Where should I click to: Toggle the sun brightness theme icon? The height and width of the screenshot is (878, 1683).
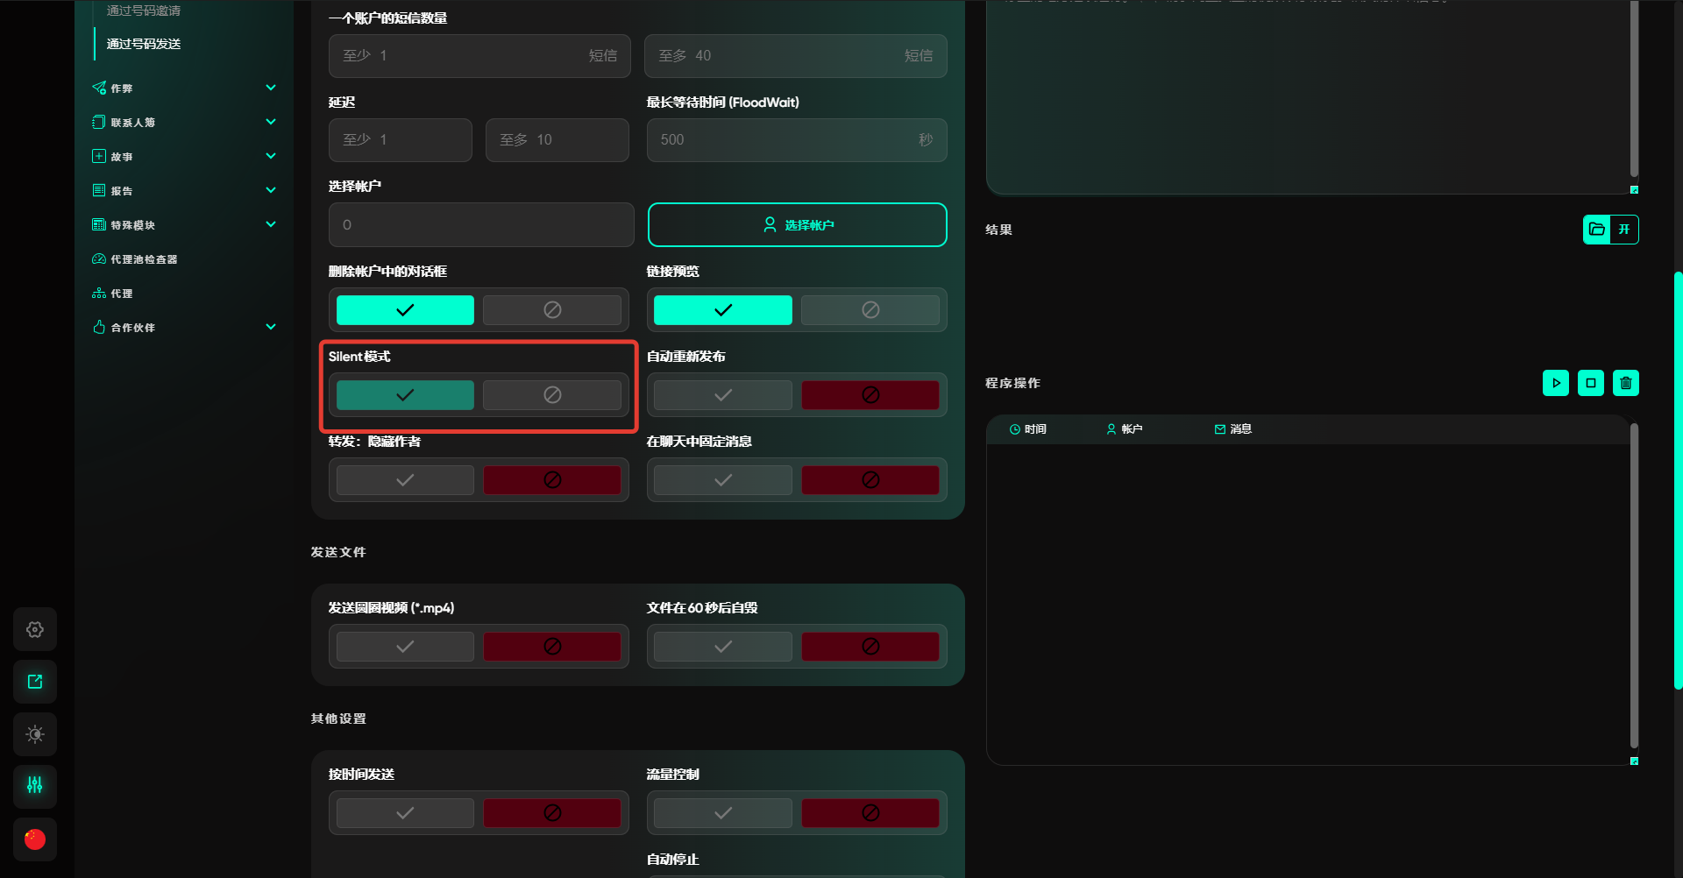[35, 734]
